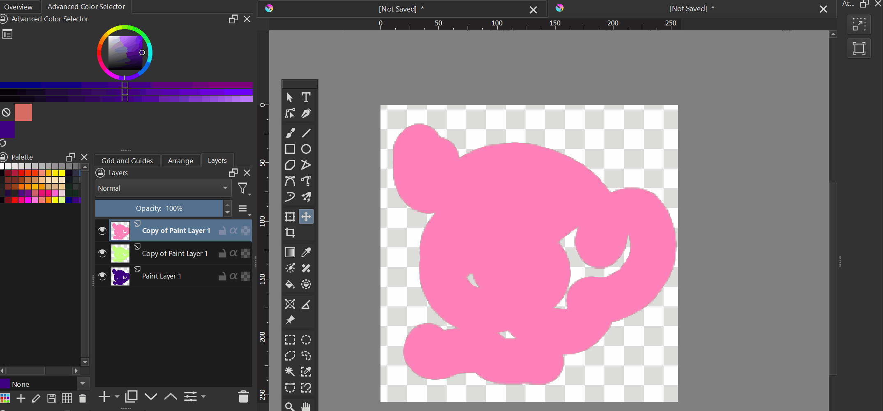Select the Bezier Curve tool
Image resolution: width=883 pixels, height=411 pixels.
point(290,181)
